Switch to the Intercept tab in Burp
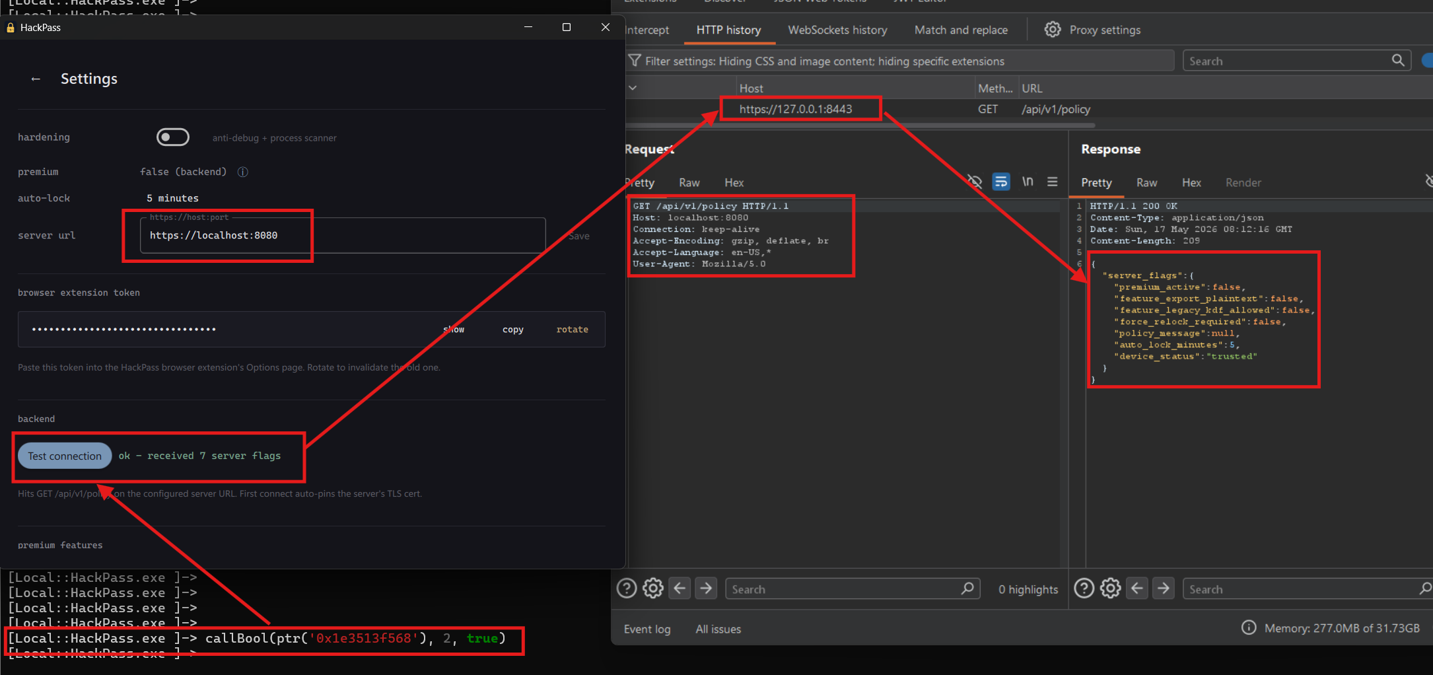Image resolution: width=1433 pixels, height=675 pixels. tap(647, 30)
